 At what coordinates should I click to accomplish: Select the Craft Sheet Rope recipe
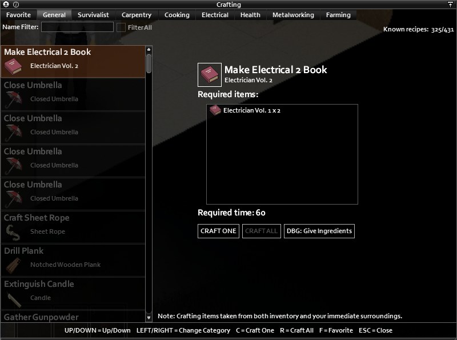(73, 227)
